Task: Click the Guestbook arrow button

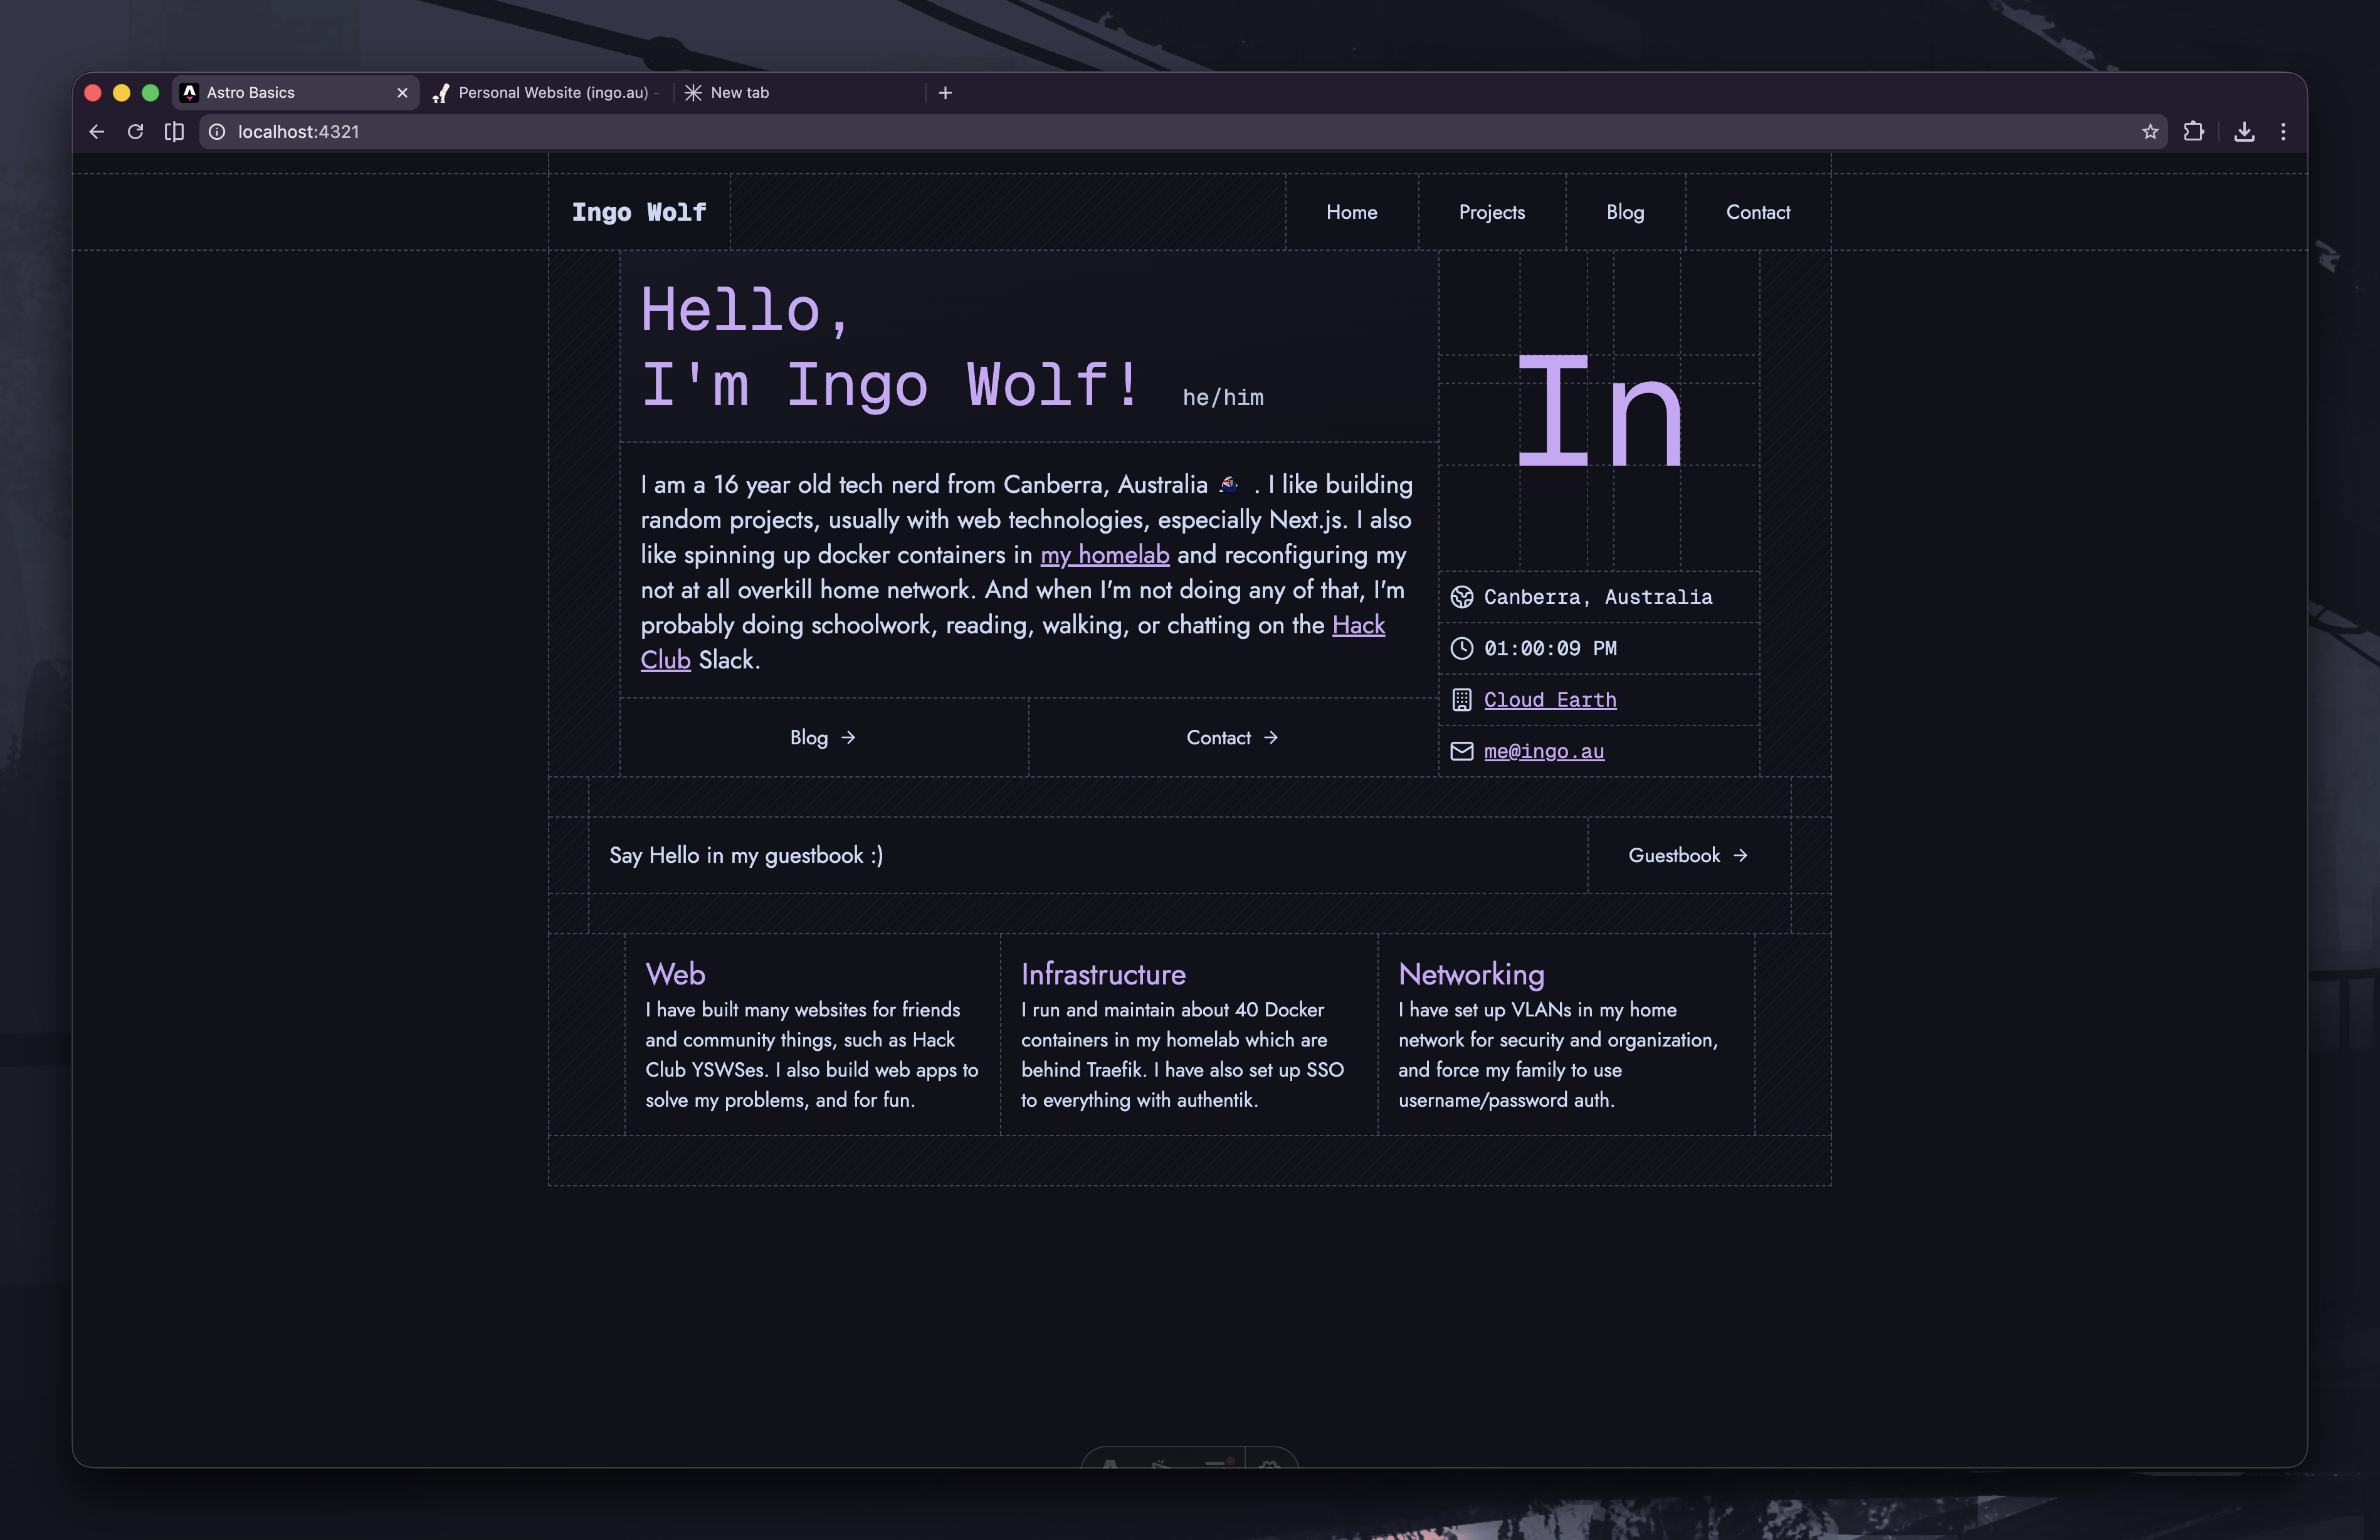Action: pos(1687,856)
